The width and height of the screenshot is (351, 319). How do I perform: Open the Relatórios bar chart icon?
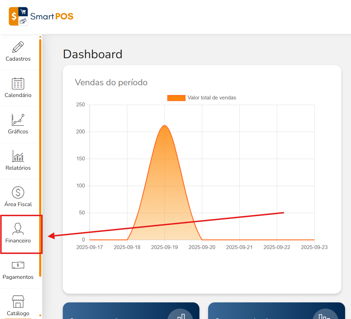pyautogui.click(x=18, y=156)
